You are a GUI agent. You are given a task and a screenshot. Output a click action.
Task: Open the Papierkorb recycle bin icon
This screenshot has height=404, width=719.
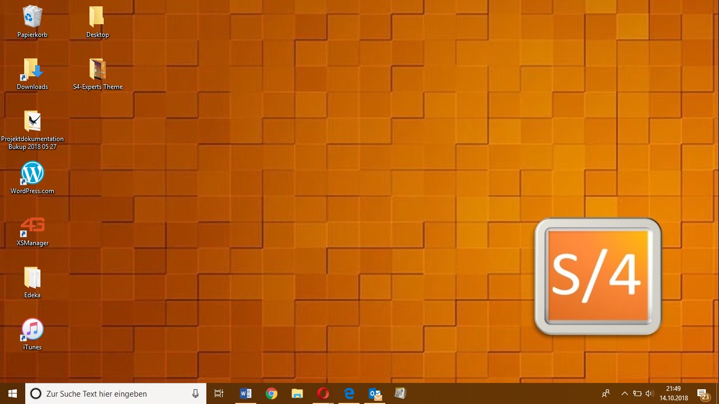click(x=32, y=17)
